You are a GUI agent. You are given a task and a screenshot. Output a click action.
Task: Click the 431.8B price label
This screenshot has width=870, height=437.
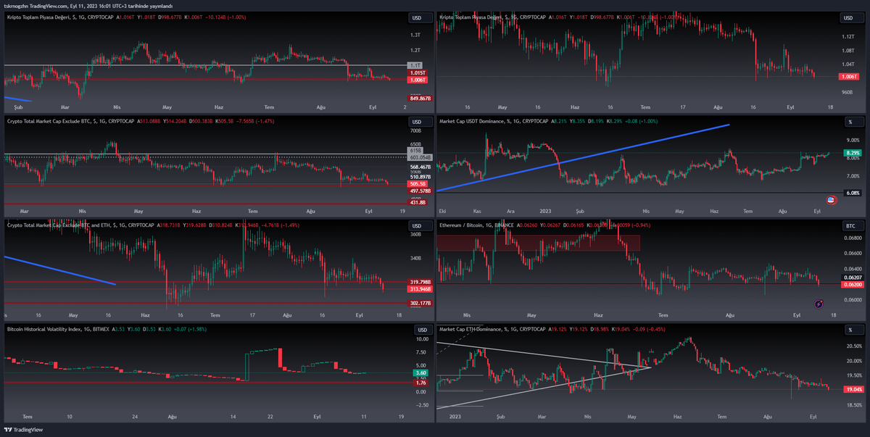tap(417, 204)
